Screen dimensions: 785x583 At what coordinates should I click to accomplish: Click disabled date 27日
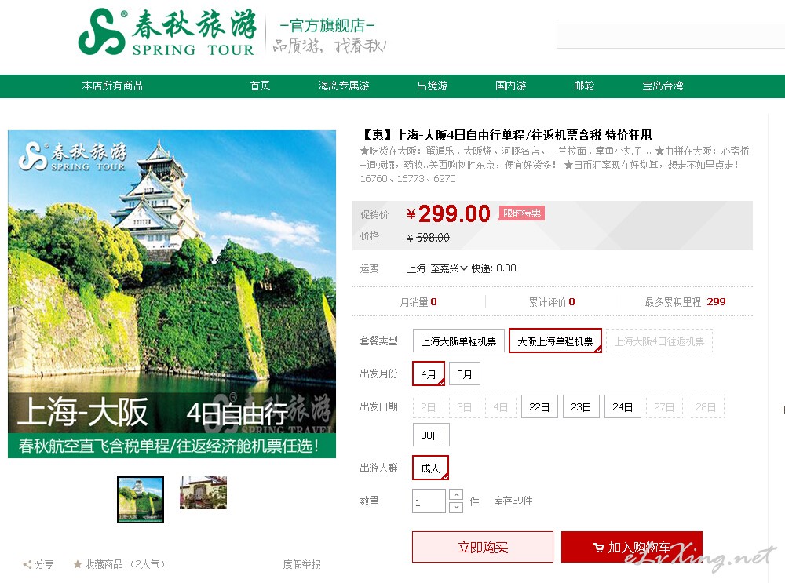(664, 406)
